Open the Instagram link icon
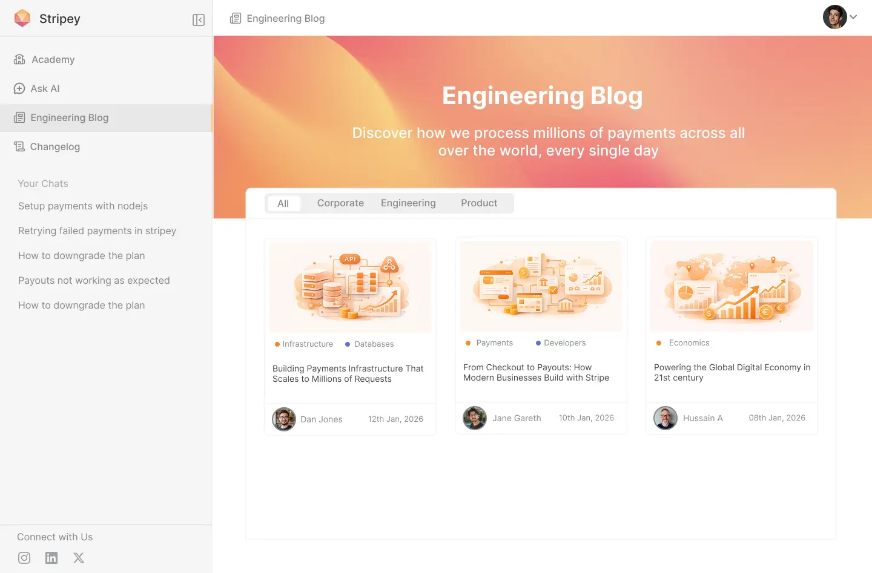This screenshot has width=872, height=573. [24, 558]
